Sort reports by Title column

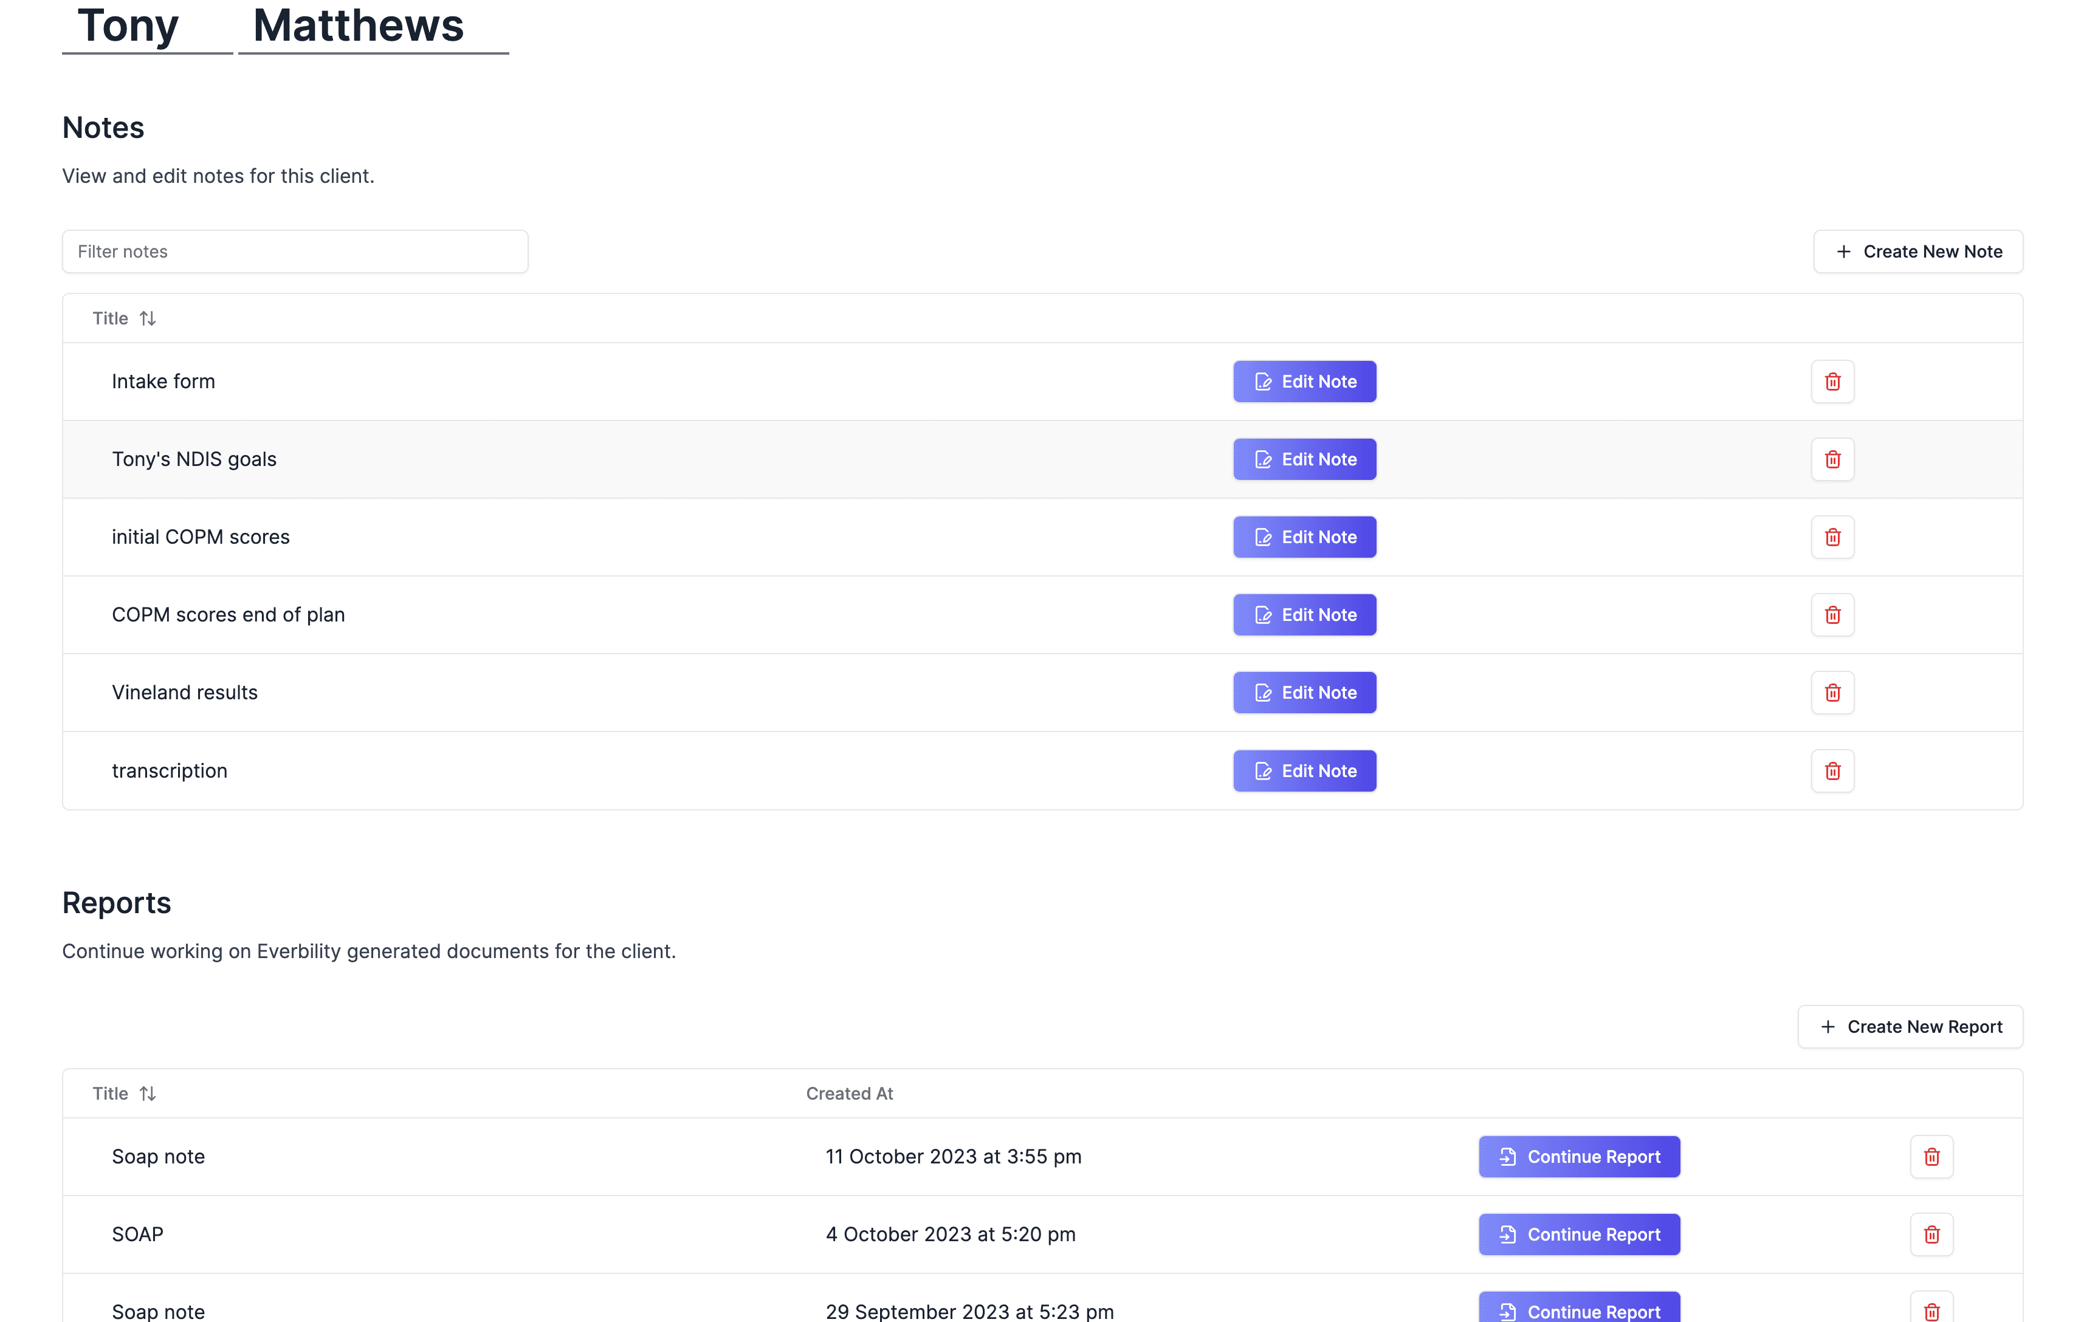point(124,1094)
